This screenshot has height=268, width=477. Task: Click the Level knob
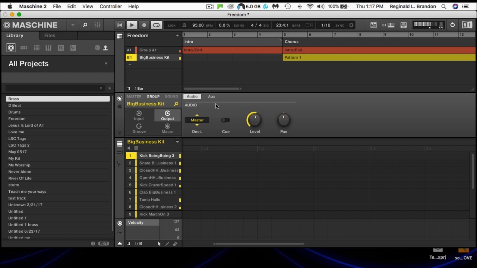click(x=255, y=120)
